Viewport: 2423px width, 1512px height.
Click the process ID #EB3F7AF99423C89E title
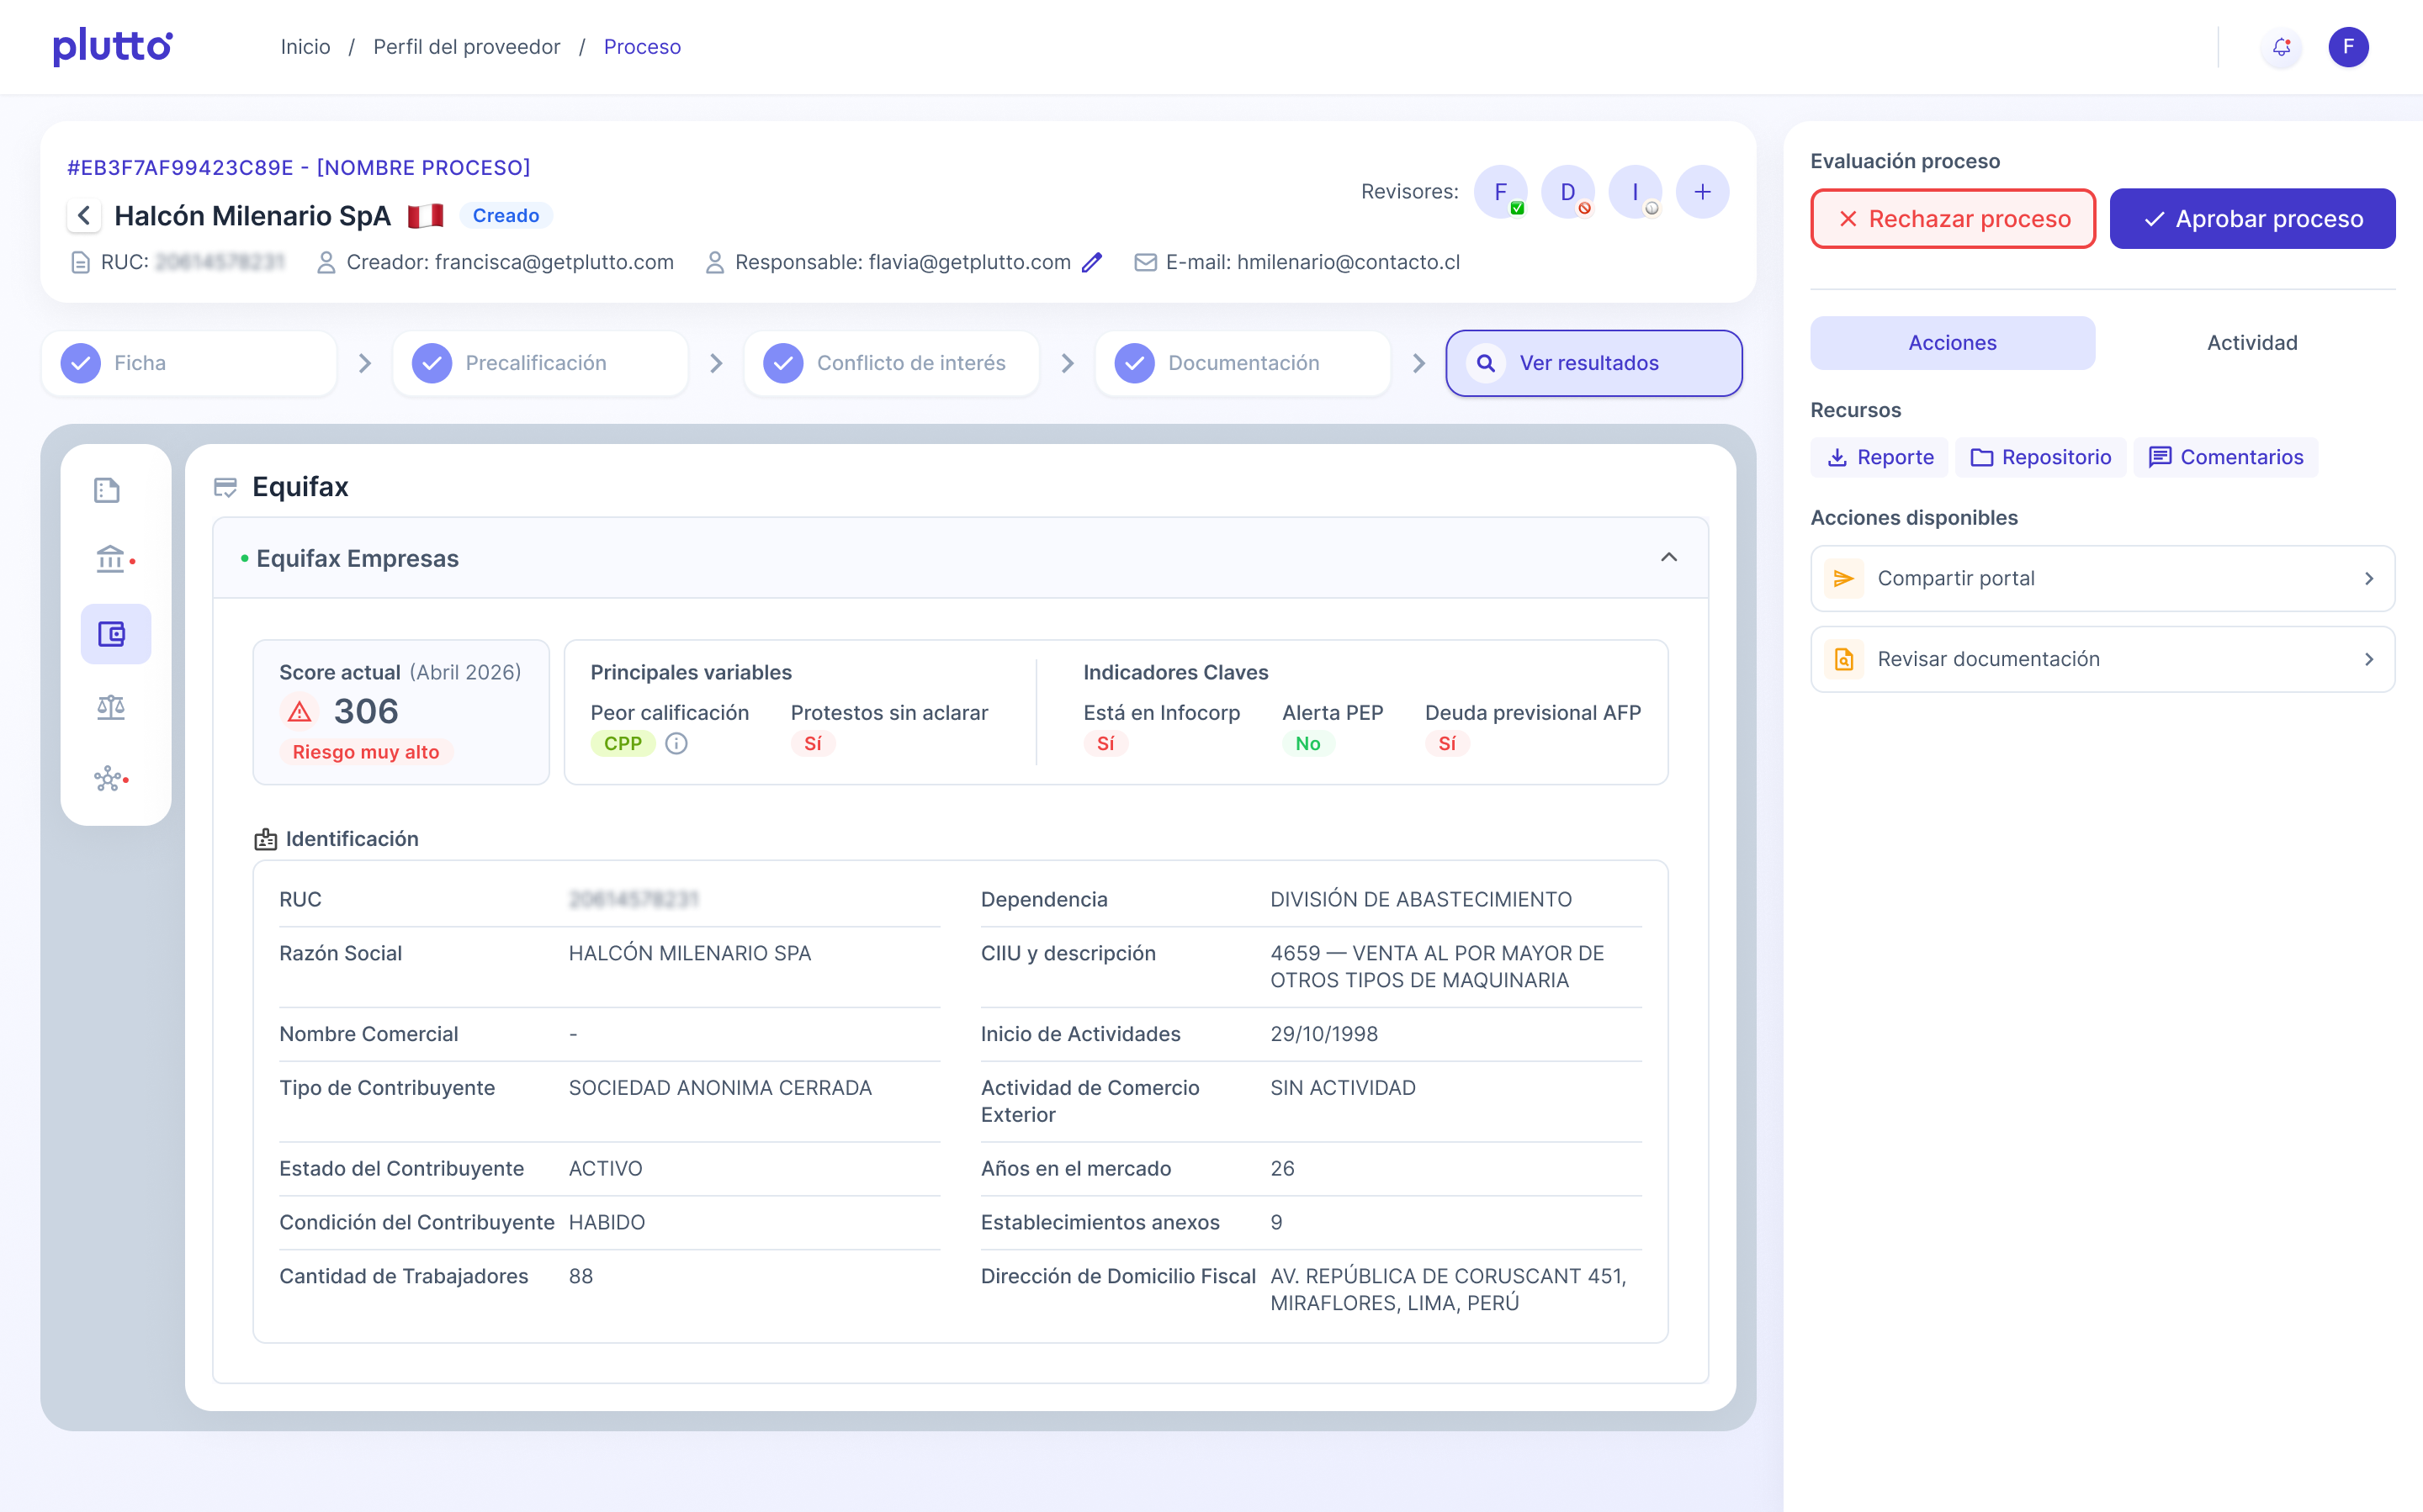point(300,167)
